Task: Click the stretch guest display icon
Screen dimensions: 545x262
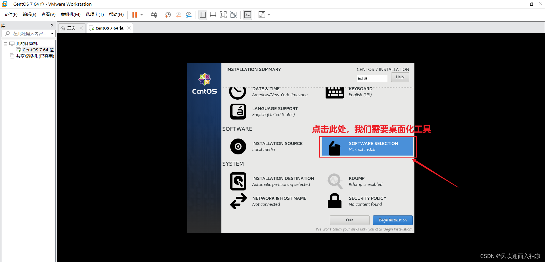Action: pyautogui.click(x=262, y=14)
